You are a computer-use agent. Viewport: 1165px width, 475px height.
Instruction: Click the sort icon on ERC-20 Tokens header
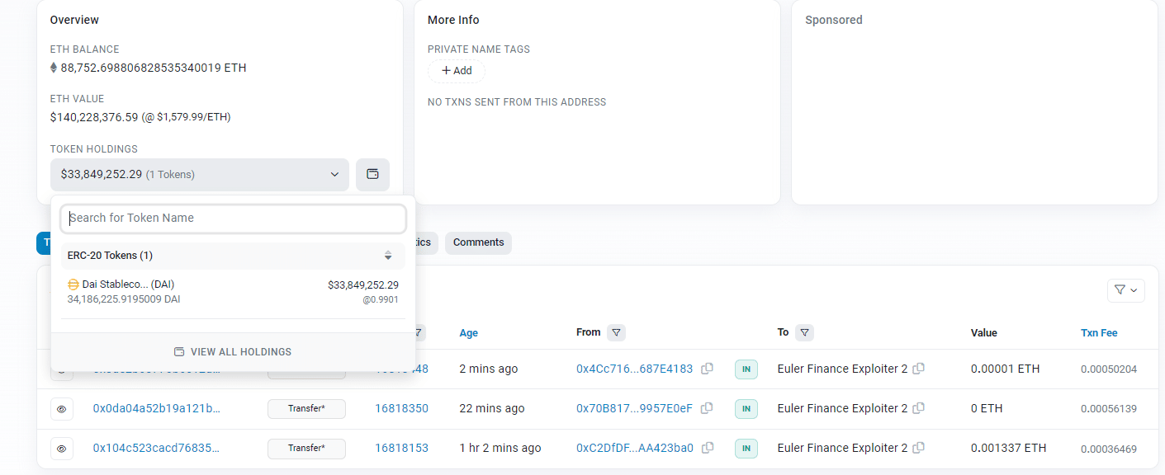pos(387,256)
